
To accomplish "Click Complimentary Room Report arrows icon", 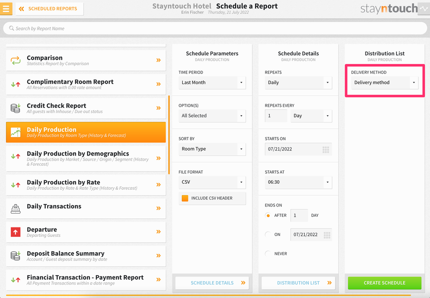I will tap(15, 85).
